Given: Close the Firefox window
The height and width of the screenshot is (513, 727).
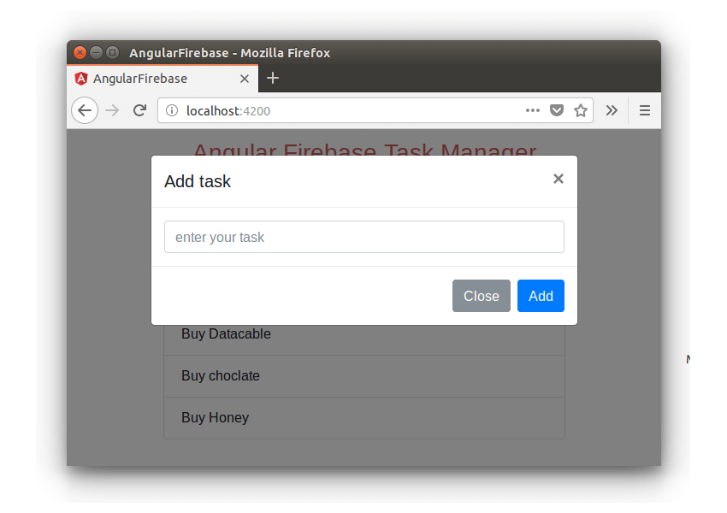Looking at the screenshot, I should coord(80,52).
